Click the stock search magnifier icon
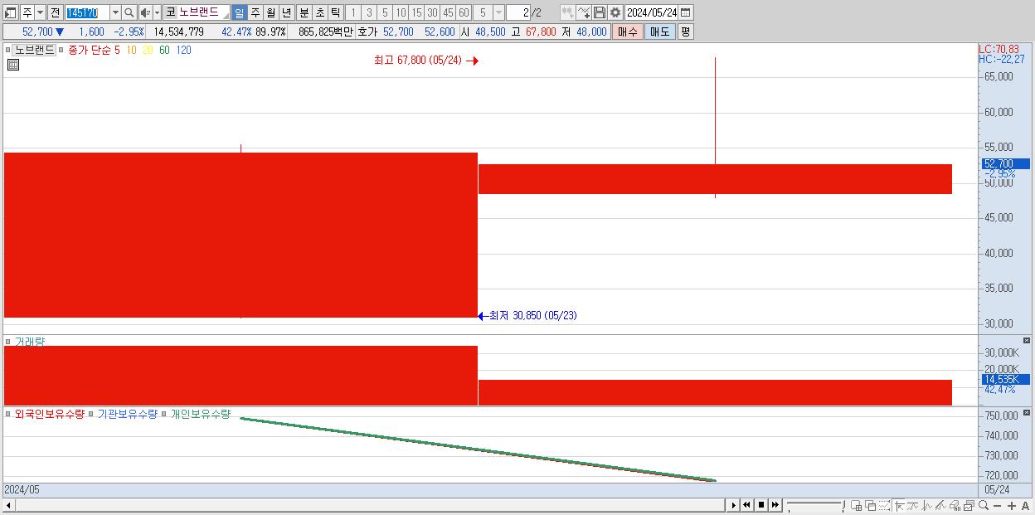1035x515 pixels. [129, 12]
